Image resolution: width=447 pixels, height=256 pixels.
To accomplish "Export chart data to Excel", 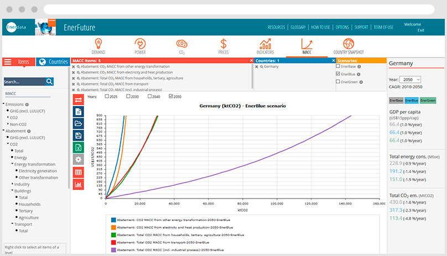I will tap(79, 148).
